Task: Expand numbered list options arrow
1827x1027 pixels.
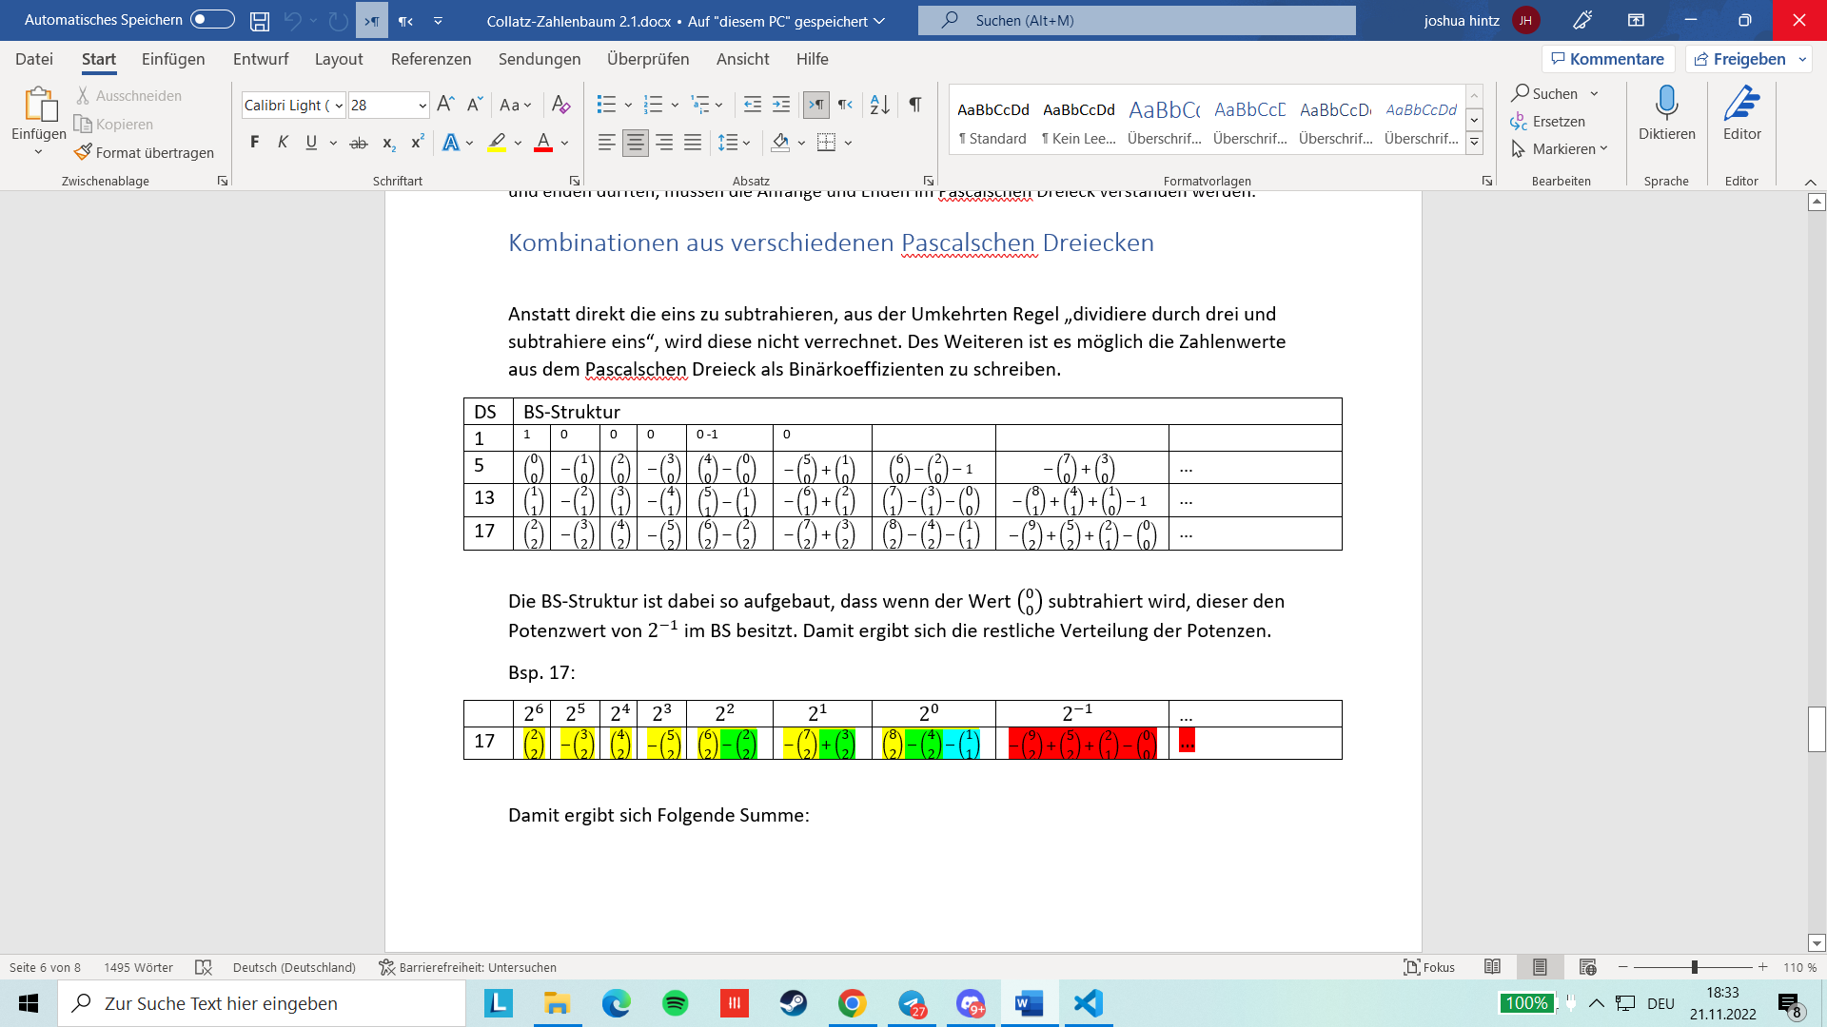Action: point(675,106)
